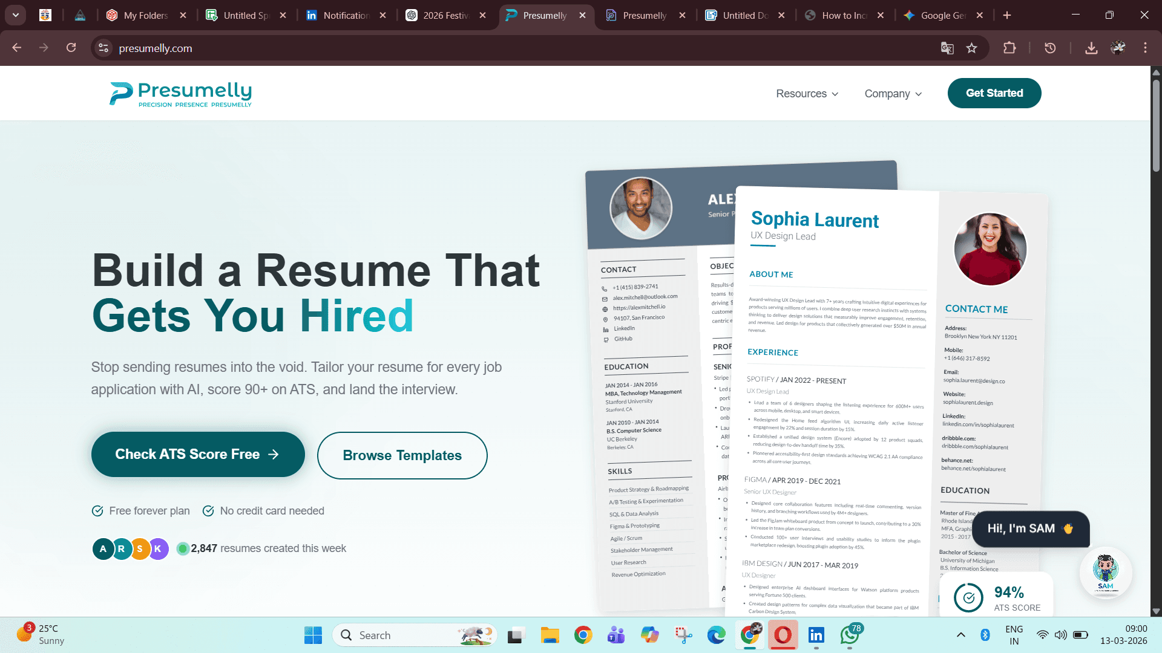Viewport: 1162px width, 653px height.
Task: Open the clock showing 09:00 13-03-2026
Action: coord(1124,635)
